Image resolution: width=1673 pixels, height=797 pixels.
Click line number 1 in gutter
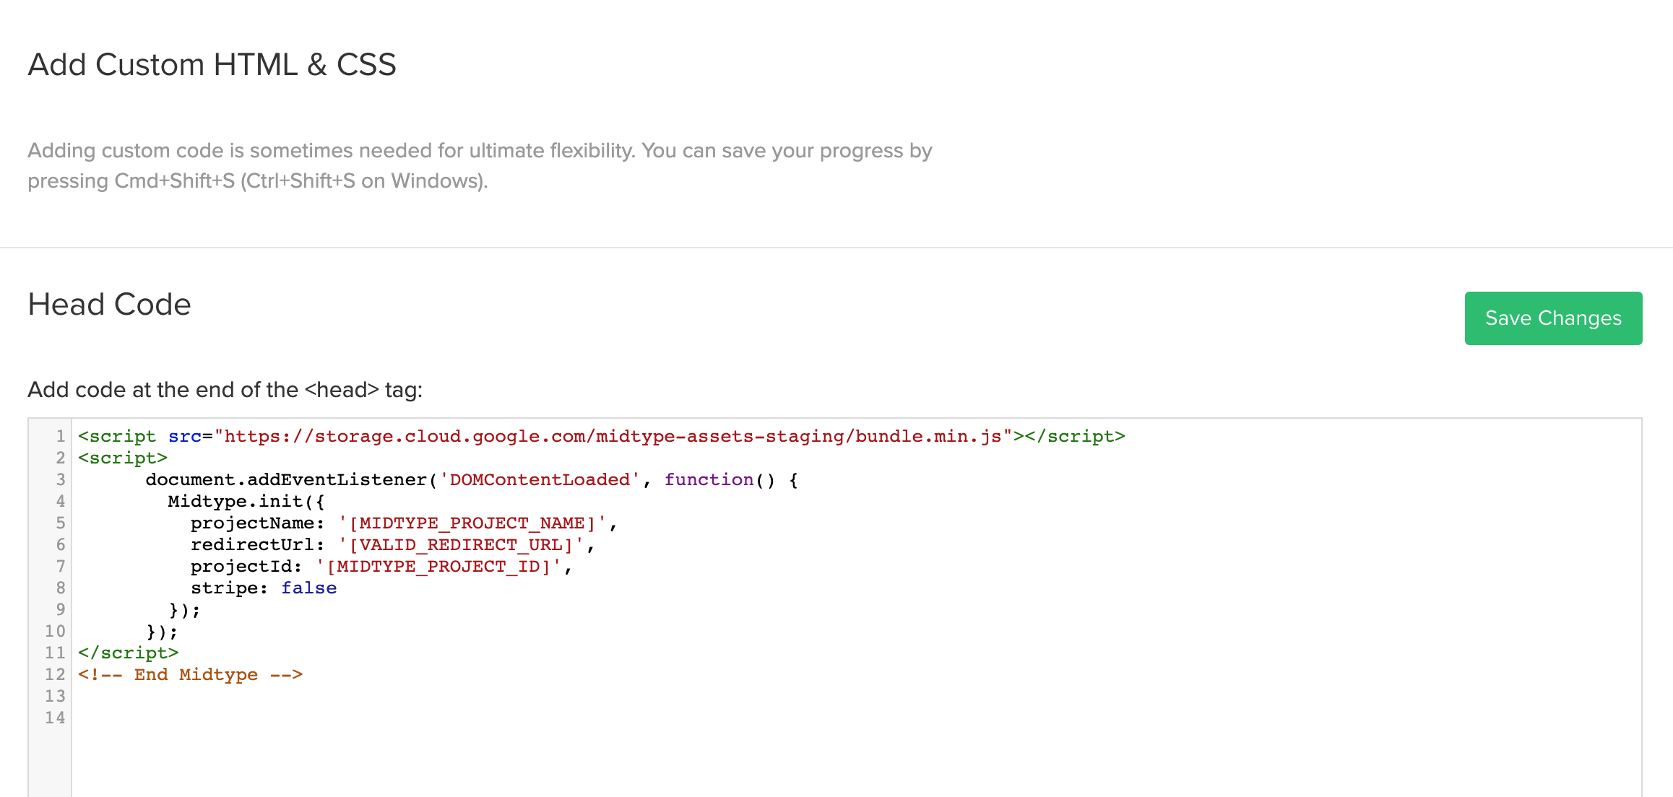[60, 436]
